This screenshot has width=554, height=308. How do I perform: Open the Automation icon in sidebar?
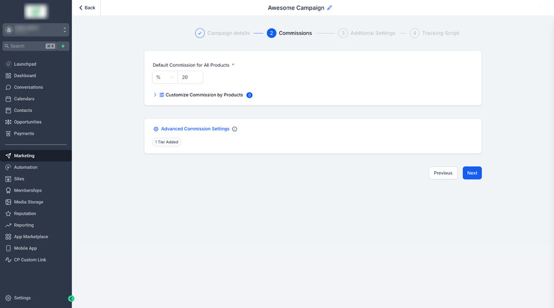(x=8, y=168)
